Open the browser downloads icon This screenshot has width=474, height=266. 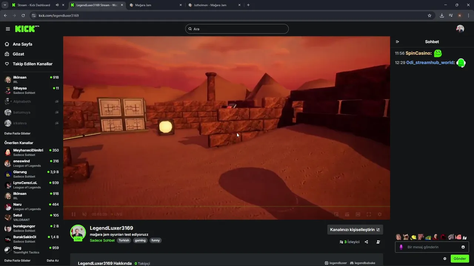(442, 16)
